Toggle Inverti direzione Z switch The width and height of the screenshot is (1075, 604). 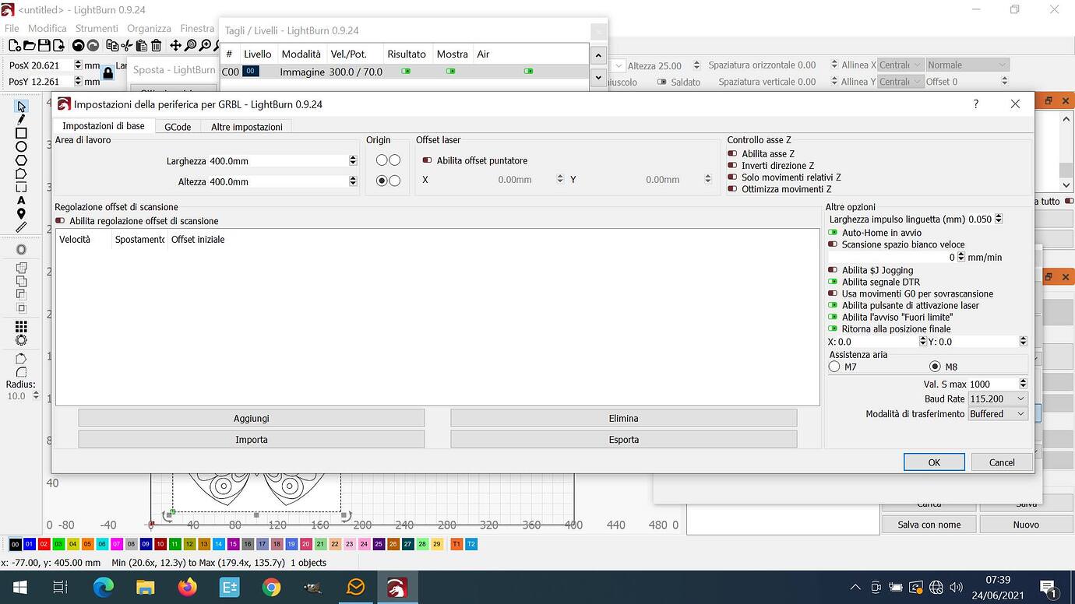(732, 166)
